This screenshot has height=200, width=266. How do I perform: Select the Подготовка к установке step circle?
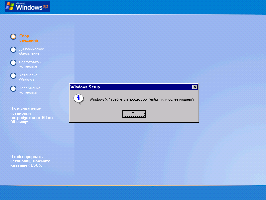(13, 63)
